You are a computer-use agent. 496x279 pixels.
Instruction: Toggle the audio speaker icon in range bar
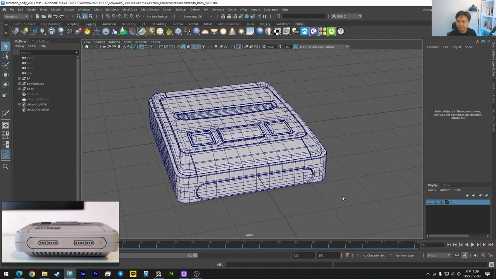[475, 255]
